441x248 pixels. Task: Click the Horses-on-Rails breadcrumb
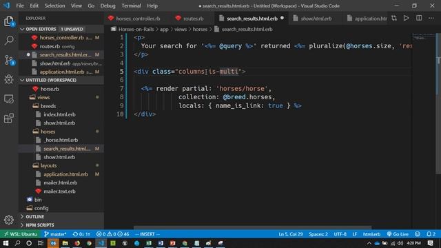coord(136,29)
